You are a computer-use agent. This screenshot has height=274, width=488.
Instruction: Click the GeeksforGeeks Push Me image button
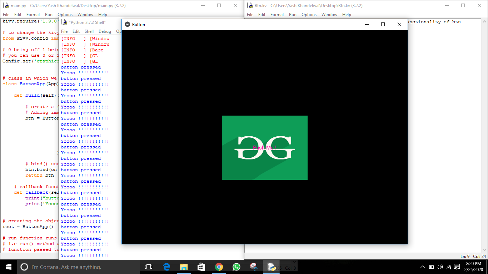coord(265,148)
